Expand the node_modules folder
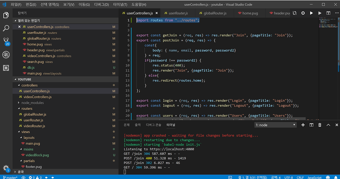 coord(32,103)
